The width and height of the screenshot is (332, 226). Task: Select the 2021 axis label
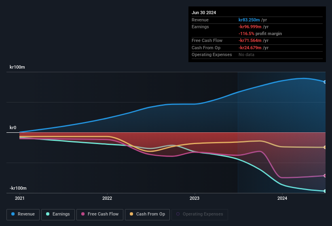click(x=20, y=198)
